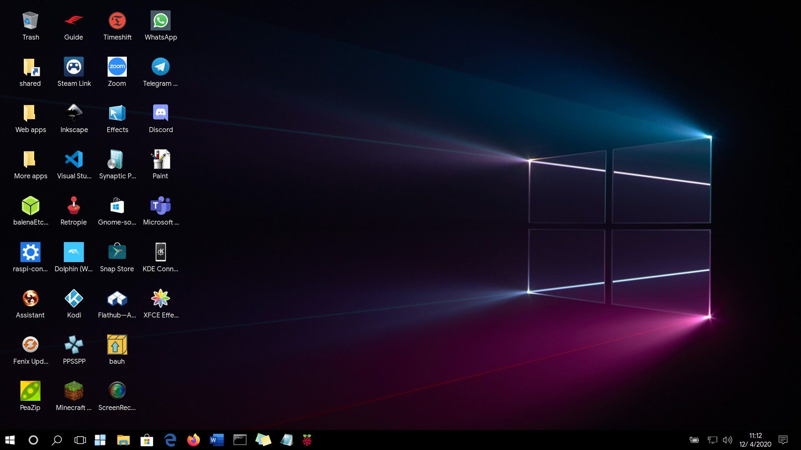Screen dimensions: 801x450
Task: Launch Steam Link from desktop
Action: [74, 67]
